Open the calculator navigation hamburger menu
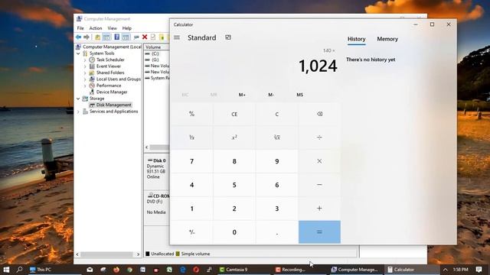 point(177,37)
